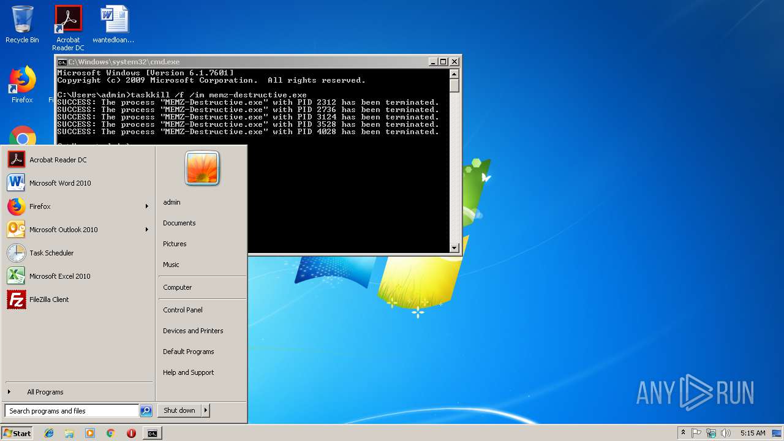Image resolution: width=784 pixels, height=441 pixels.
Task: Open the wantedloan Word document icon
Action: tap(114, 25)
